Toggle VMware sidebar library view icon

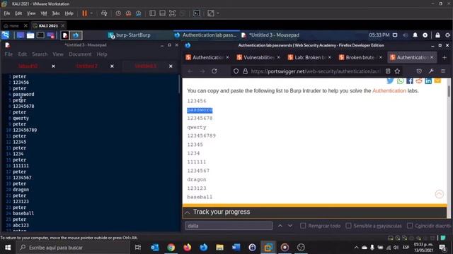[152, 13]
